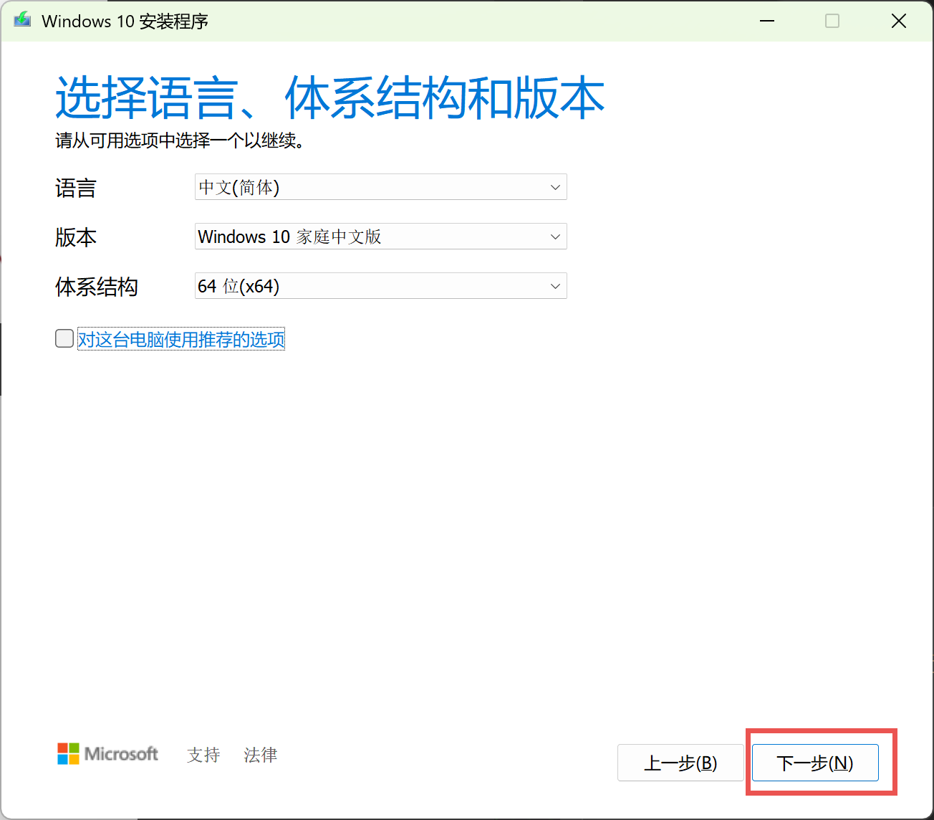Click the 语言 label

(76, 189)
